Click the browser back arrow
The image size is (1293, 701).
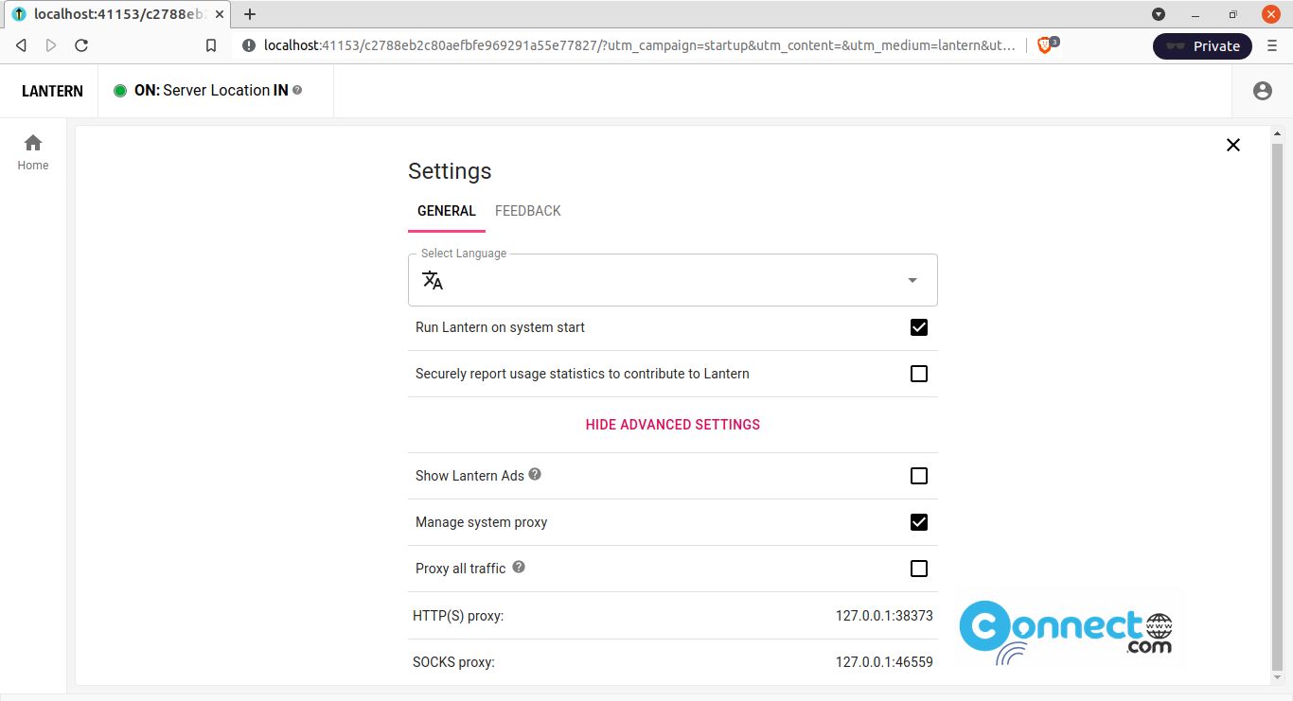tap(22, 45)
